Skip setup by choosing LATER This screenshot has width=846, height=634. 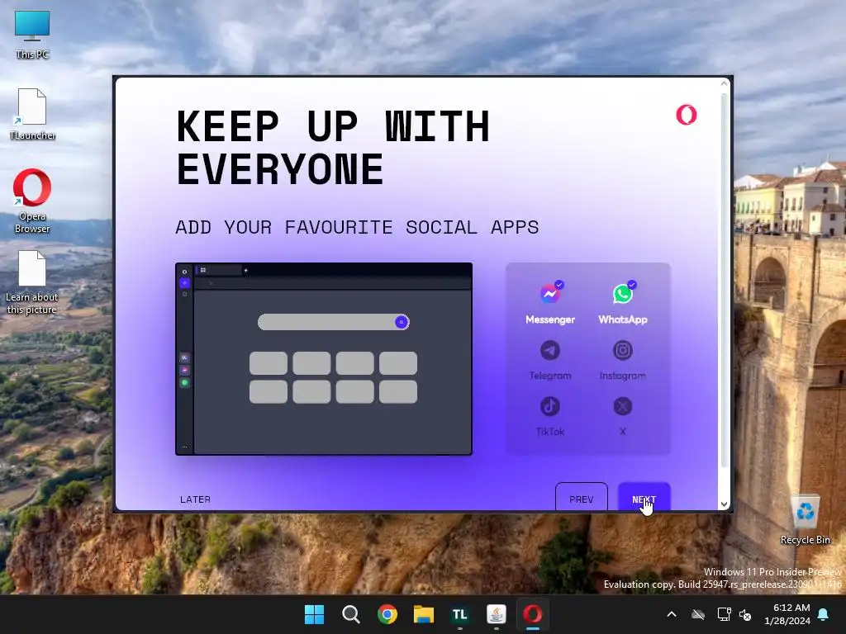click(x=195, y=499)
